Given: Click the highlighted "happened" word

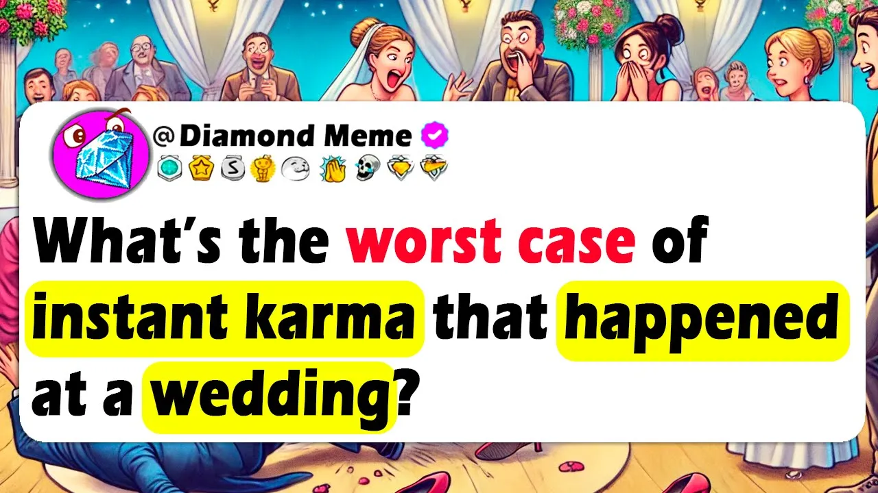Looking at the screenshot, I should point(703,320).
